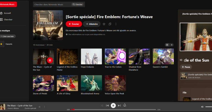Select the A Life of Glory thumbnail
The image size is (212, 112).
67,83
